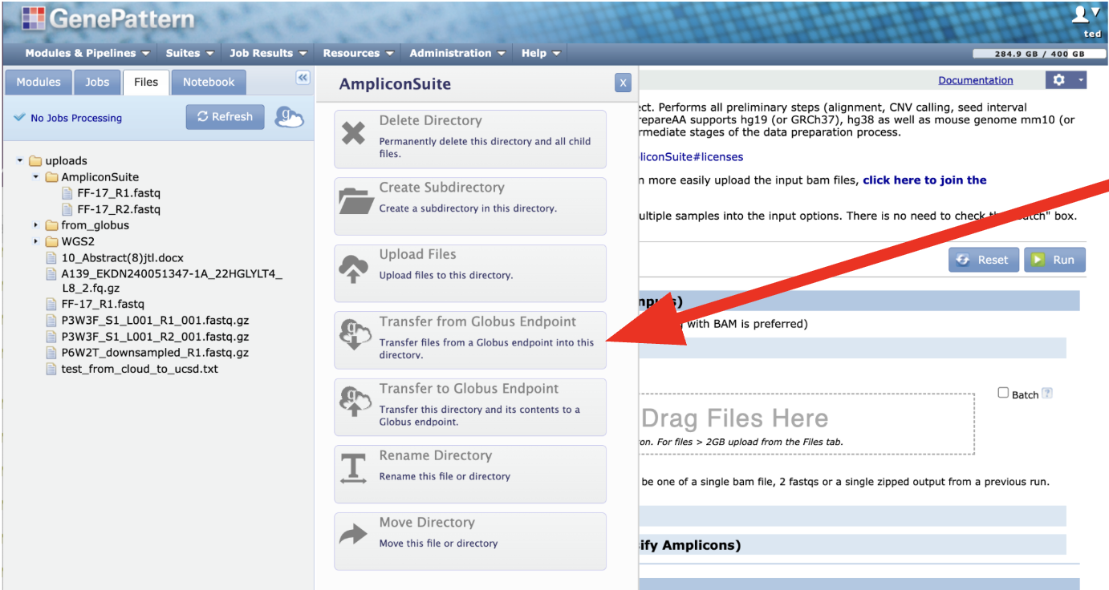Choose Rename Directory option
Viewport: 1109px width, 590px height.
pyautogui.click(x=470, y=474)
